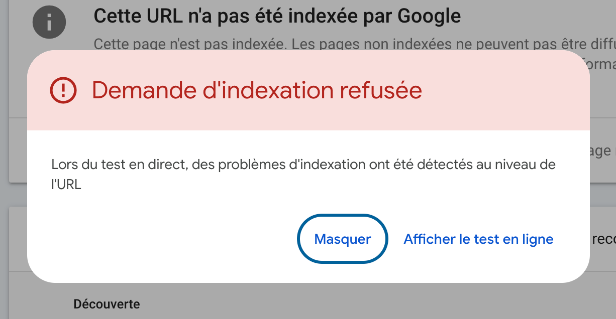
Task: Click the pink header band right of the title
Action: (505, 90)
